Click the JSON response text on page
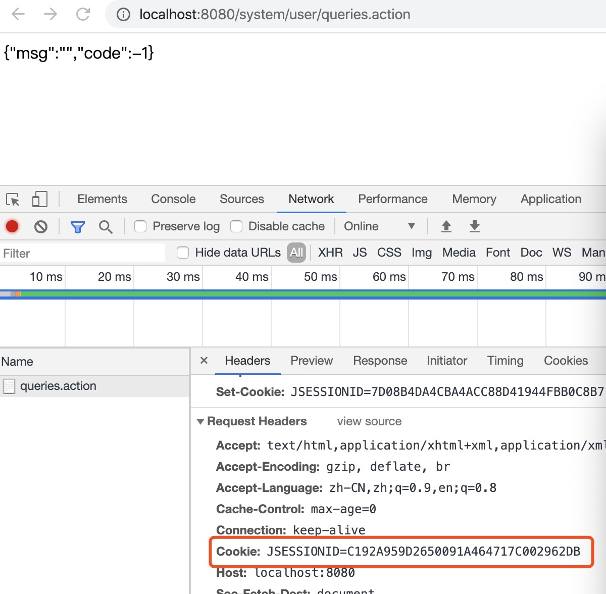Viewport: 606px width, 594px height. point(79,53)
